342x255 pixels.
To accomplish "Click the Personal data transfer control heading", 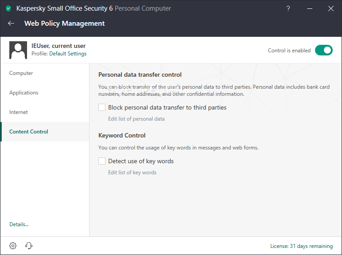I will tap(140, 75).
